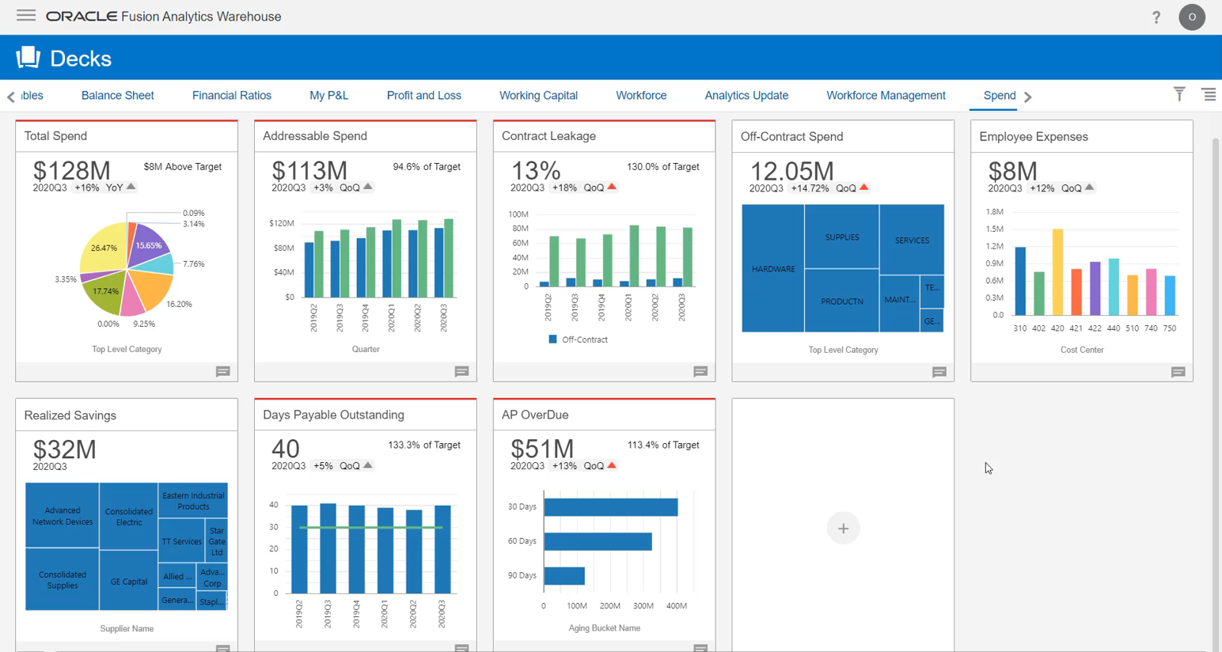Viewport: 1222px width, 652px height.
Task: Open the note icon on Off-Contract Spend card
Action: click(939, 372)
